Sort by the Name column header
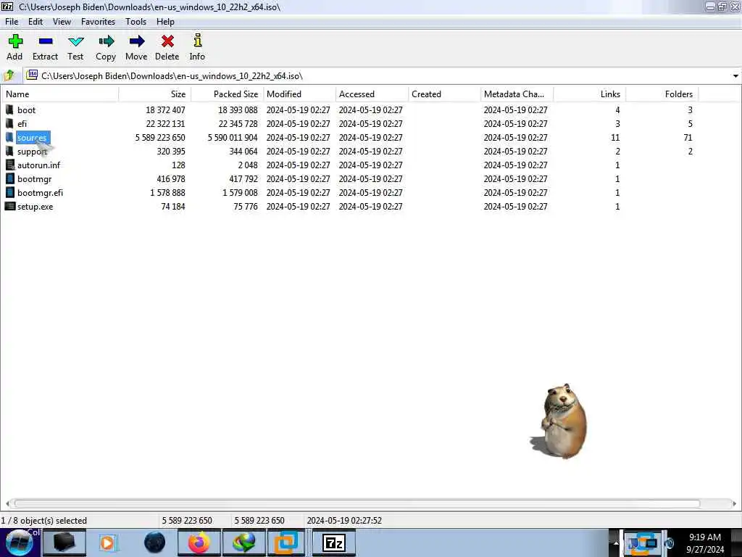Image resolution: width=742 pixels, height=557 pixels. tap(59, 94)
